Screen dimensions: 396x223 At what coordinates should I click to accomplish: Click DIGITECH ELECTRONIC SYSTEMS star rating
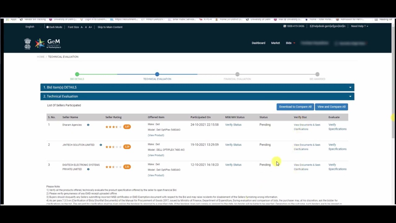tap(114, 167)
